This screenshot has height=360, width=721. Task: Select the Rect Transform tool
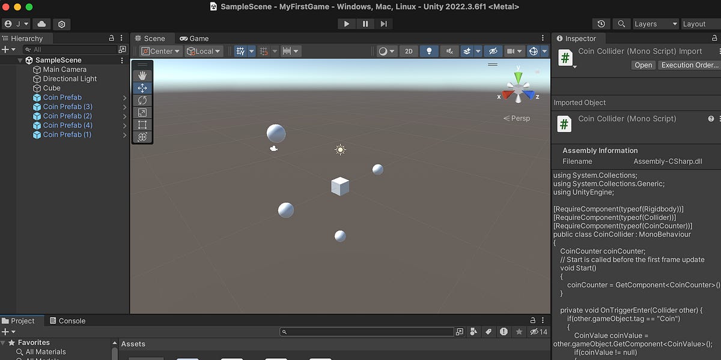click(x=142, y=125)
